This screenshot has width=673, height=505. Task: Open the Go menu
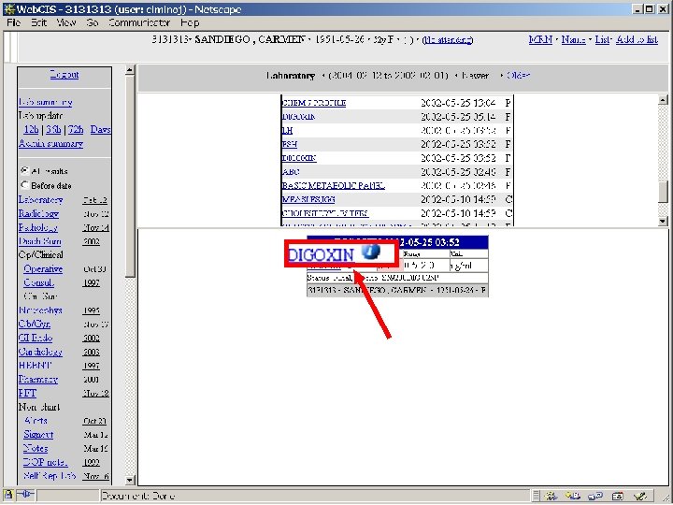click(x=93, y=22)
